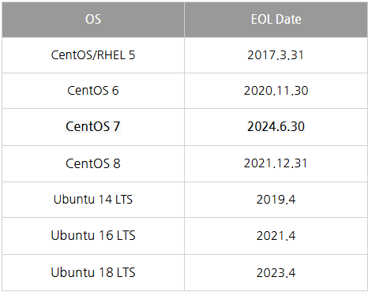Select the CentOS 8 cell
This screenshot has height=292, width=368.
(x=93, y=163)
